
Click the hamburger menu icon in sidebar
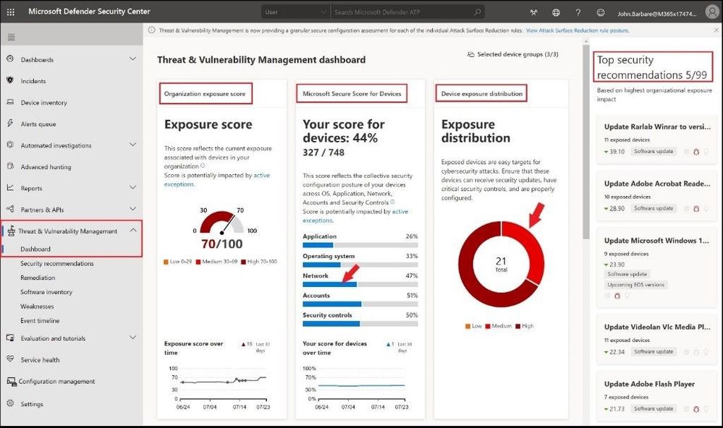pyautogui.click(x=11, y=37)
